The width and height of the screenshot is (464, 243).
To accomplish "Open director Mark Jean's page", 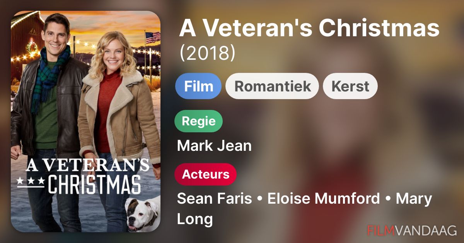I will pyautogui.click(x=214, y=146).
